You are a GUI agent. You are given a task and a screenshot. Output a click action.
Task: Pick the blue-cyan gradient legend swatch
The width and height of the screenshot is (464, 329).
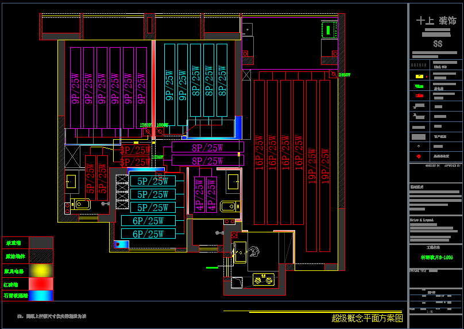point(41,296)
